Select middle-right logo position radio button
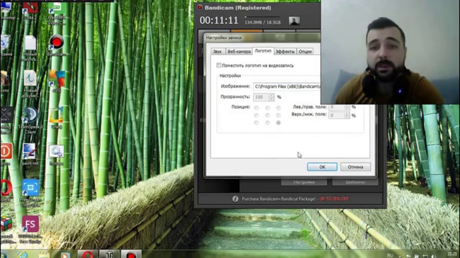460x258 pixels. pyautogui.click(x=279, y=115)
